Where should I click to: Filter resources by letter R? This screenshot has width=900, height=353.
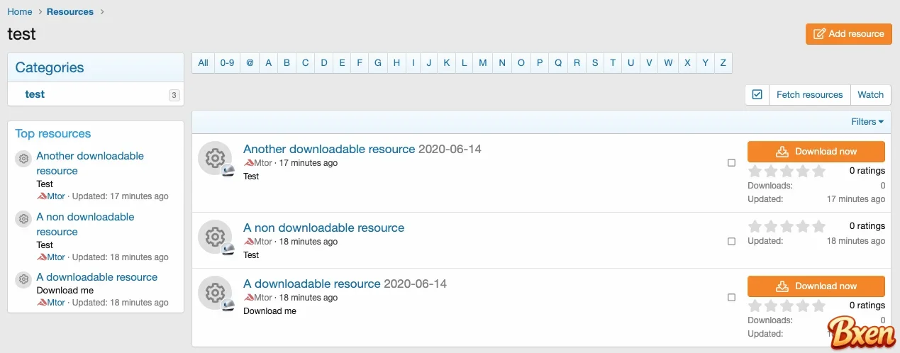577,62
